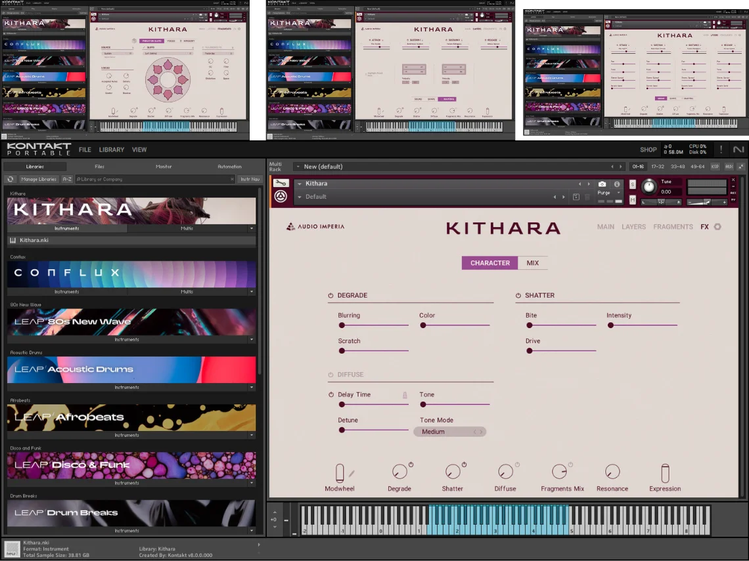Toggle the SHATTER section power button
Screen dimensions: 749x561
point(518,296)
